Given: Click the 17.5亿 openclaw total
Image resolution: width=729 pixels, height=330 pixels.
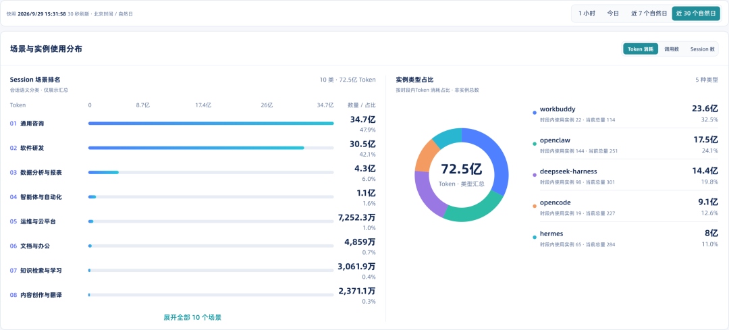Looking at the screenshot, I should (705, 140).
